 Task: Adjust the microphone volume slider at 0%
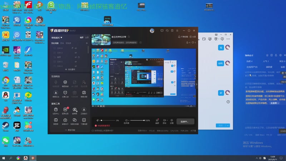108,121
